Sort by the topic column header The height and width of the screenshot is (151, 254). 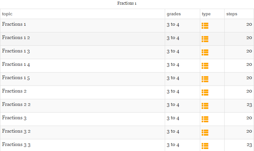(7, 14)
